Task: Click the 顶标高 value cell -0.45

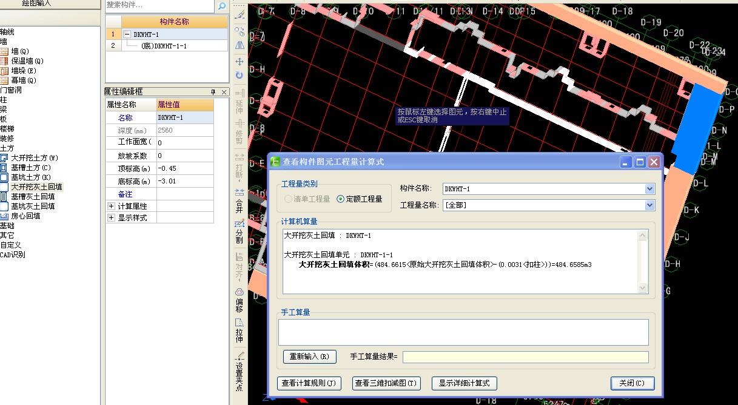Action: pos(184,168)
